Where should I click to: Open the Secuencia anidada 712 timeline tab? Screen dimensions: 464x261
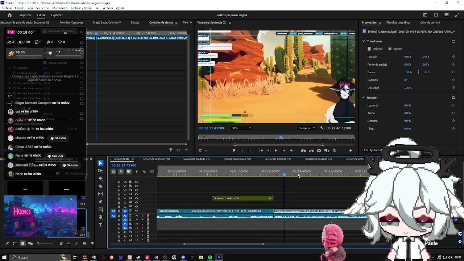197,159
